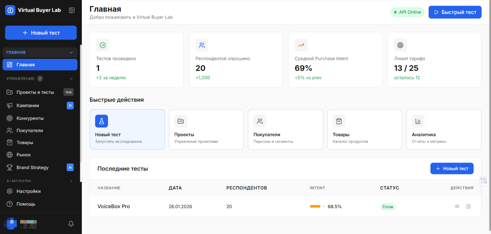Click the bar chart icon in Аналитика card
491x234 pixels.
pyautogui.click(x=418, y=121)
